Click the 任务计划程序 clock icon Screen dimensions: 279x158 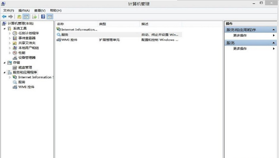click(x=15, y=33)
